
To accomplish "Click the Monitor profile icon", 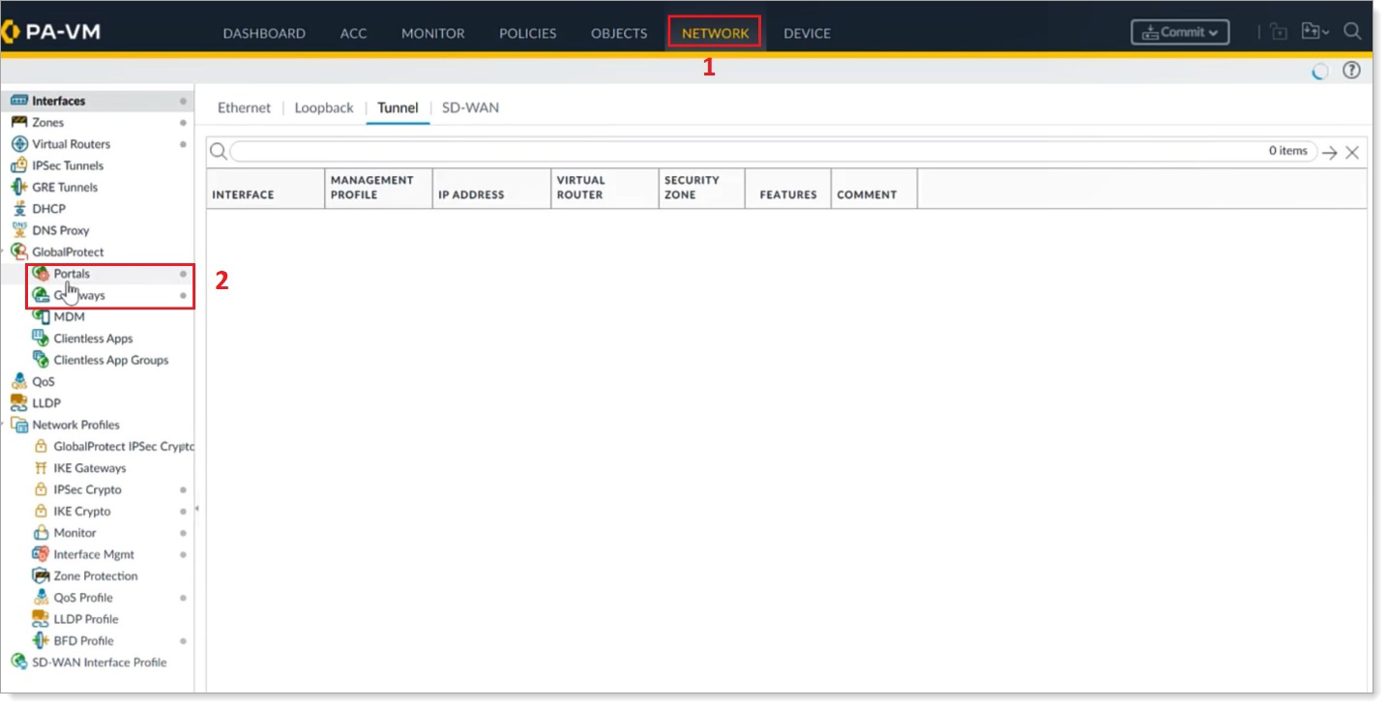I will 41,533.
